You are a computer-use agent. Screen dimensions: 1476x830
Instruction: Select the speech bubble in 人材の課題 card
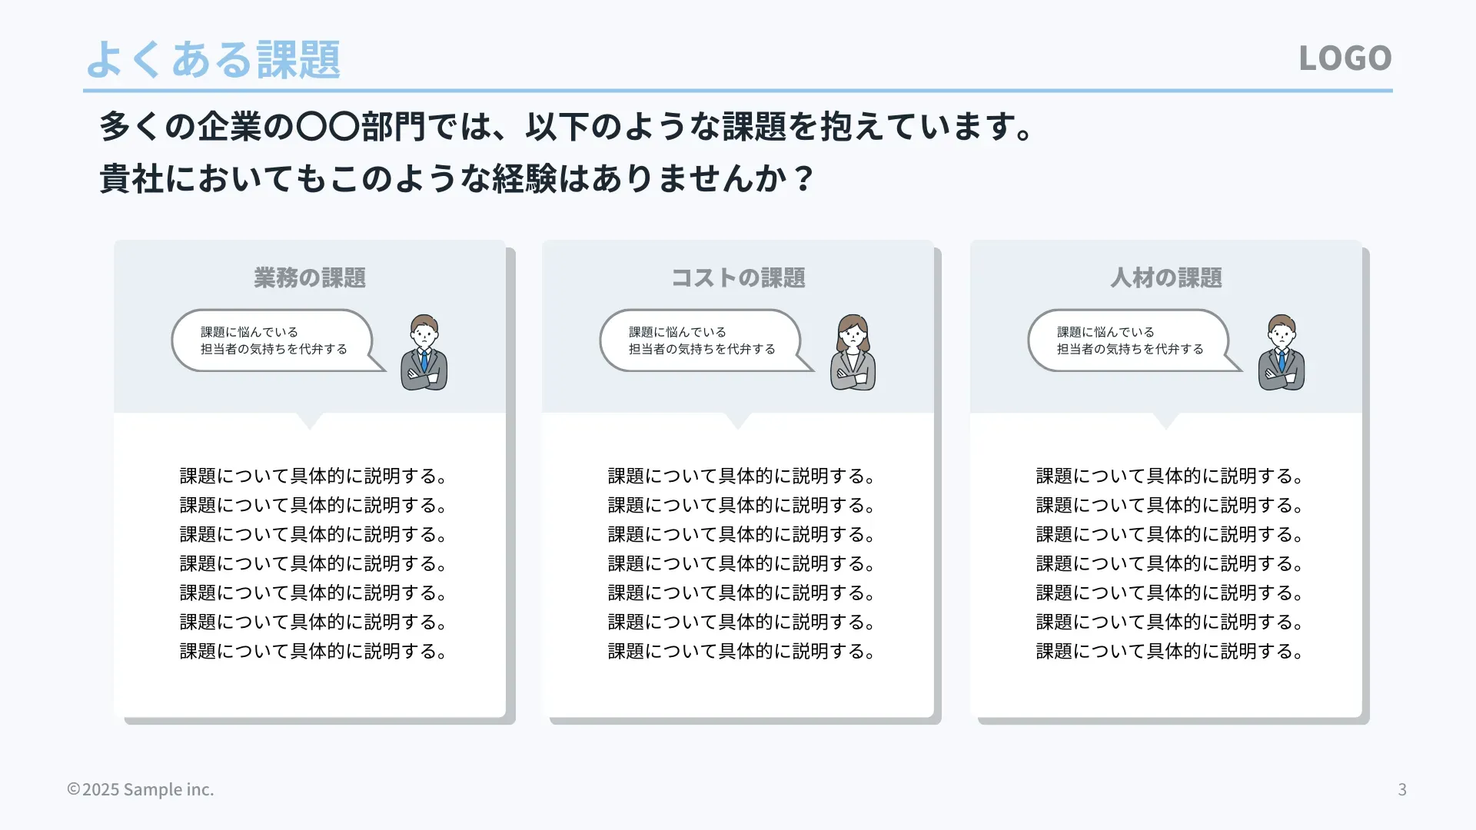[x=1134, y=340]
